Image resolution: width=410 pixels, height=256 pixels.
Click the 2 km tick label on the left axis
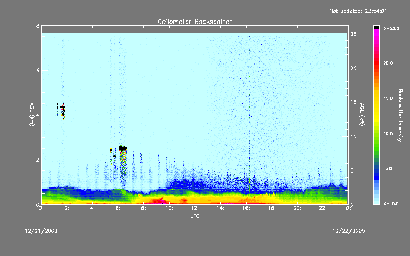pyautogui.click(x=38, y=160)
